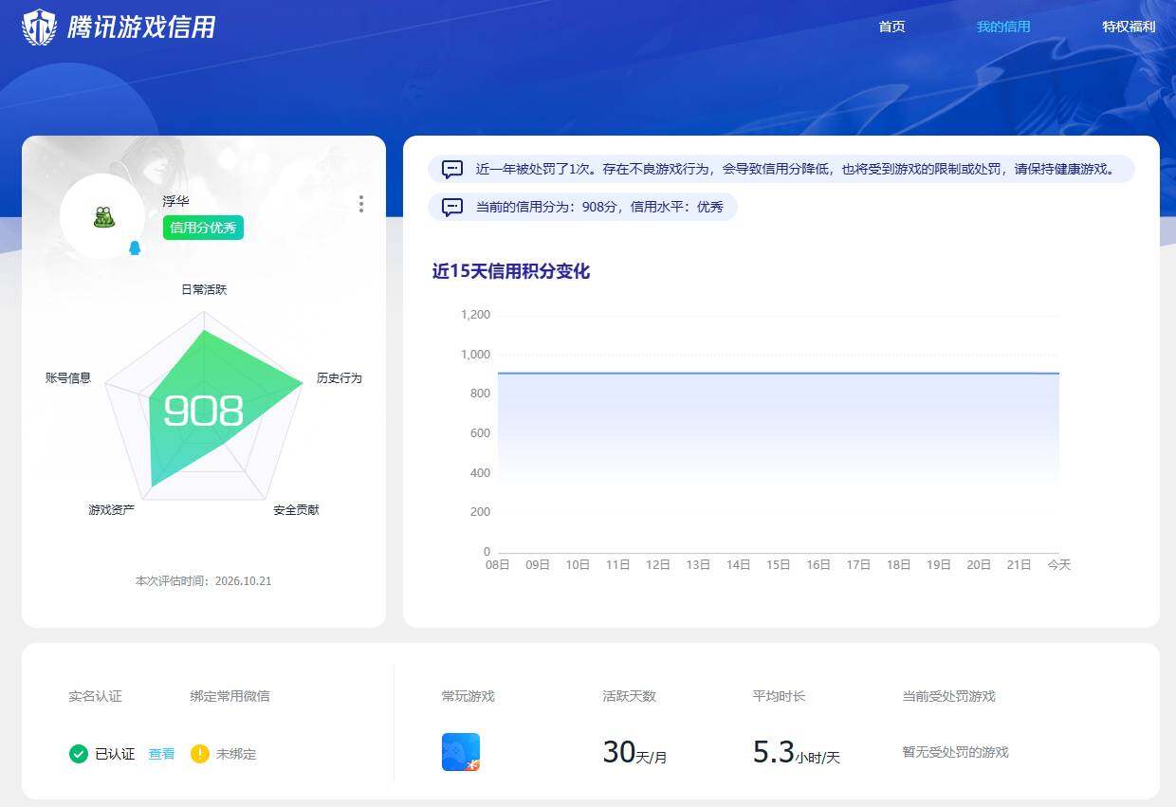Click the 30天/月 active days value

(635, 752)
